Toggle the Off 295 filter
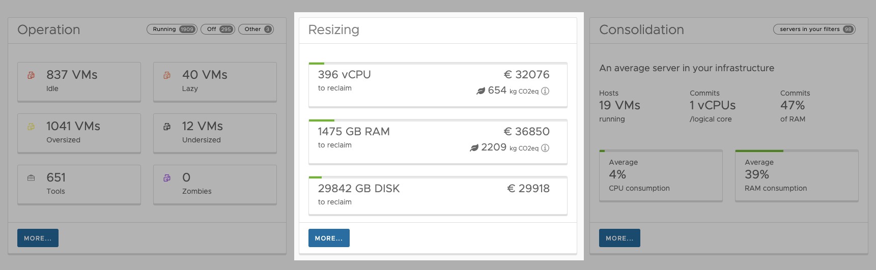 click(x=218, y=29)
